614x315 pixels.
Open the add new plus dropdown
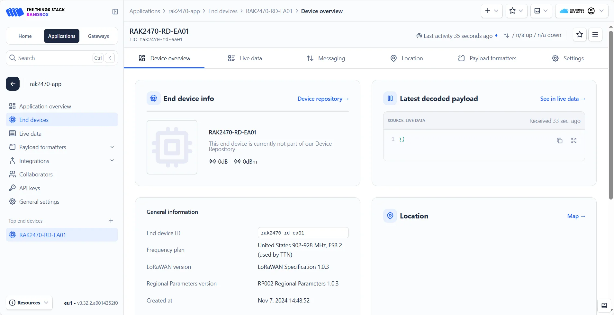click(492, 11)
